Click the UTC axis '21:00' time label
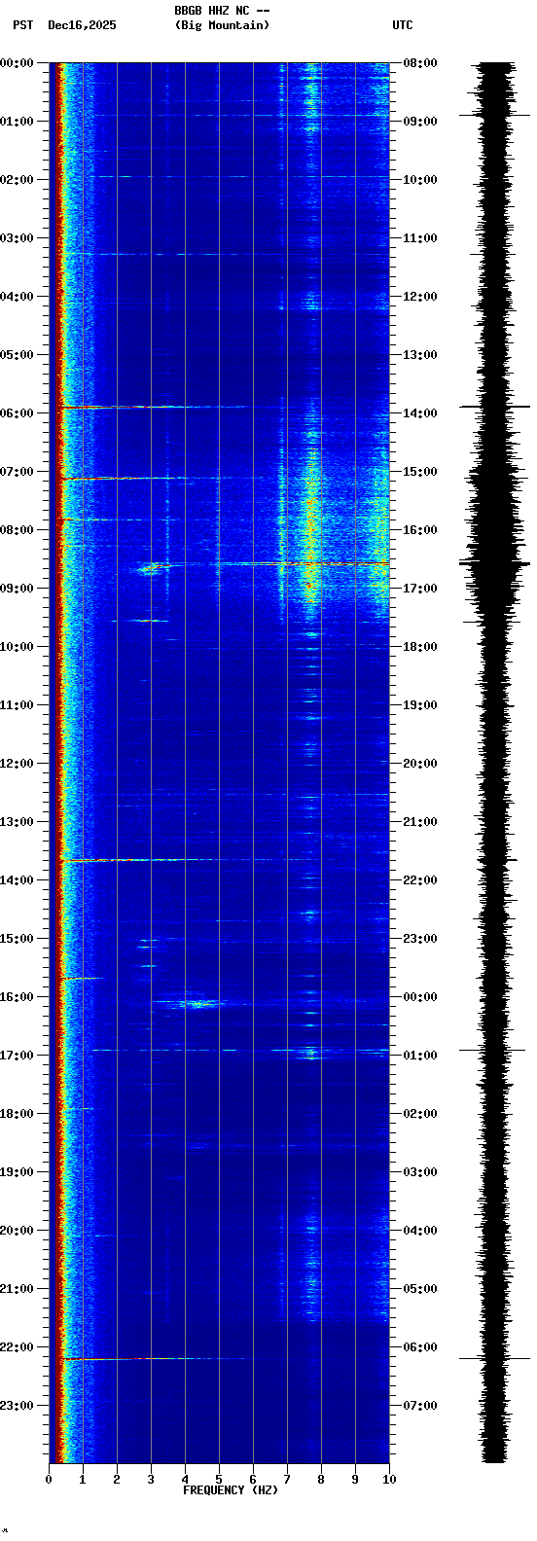537x1541 pixels. [x=420, y=822]
